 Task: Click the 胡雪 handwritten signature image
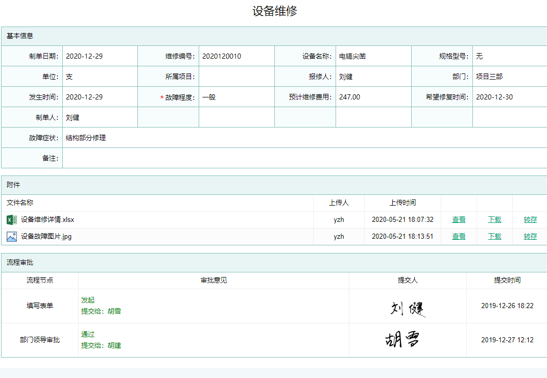pyautogui.click(x=402, y=340)
